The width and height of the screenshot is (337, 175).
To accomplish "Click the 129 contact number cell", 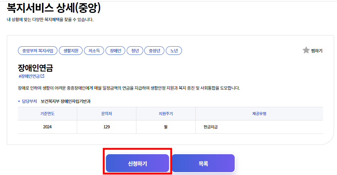I will click(x=107, y=127).
